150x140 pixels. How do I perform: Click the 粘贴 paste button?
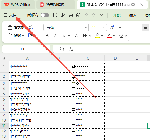(14, 36)
